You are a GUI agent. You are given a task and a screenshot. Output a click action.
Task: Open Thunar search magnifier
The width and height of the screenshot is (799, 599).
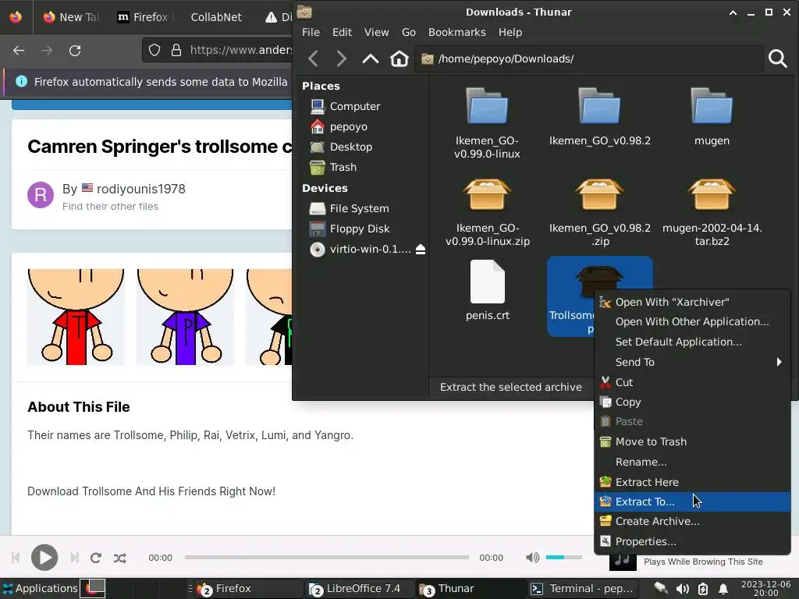click(x=778, y=58)
